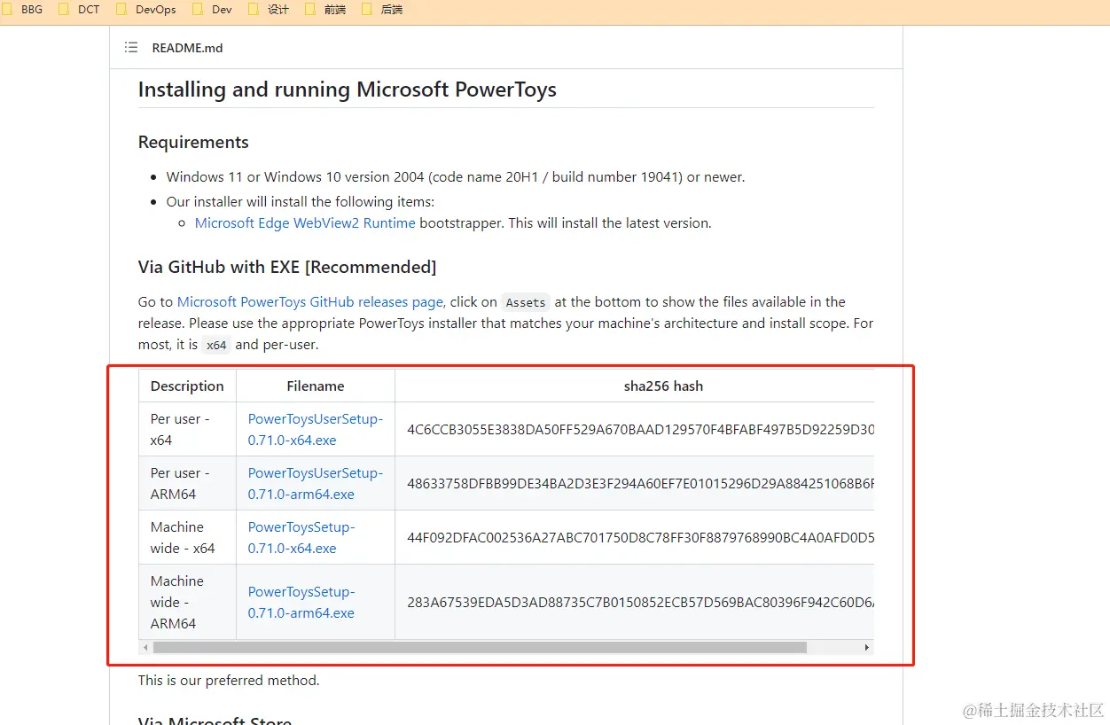Open the 后端 bookmark folder
Viewport: 1110px width, 725px height.
click(x=383, y=10)
